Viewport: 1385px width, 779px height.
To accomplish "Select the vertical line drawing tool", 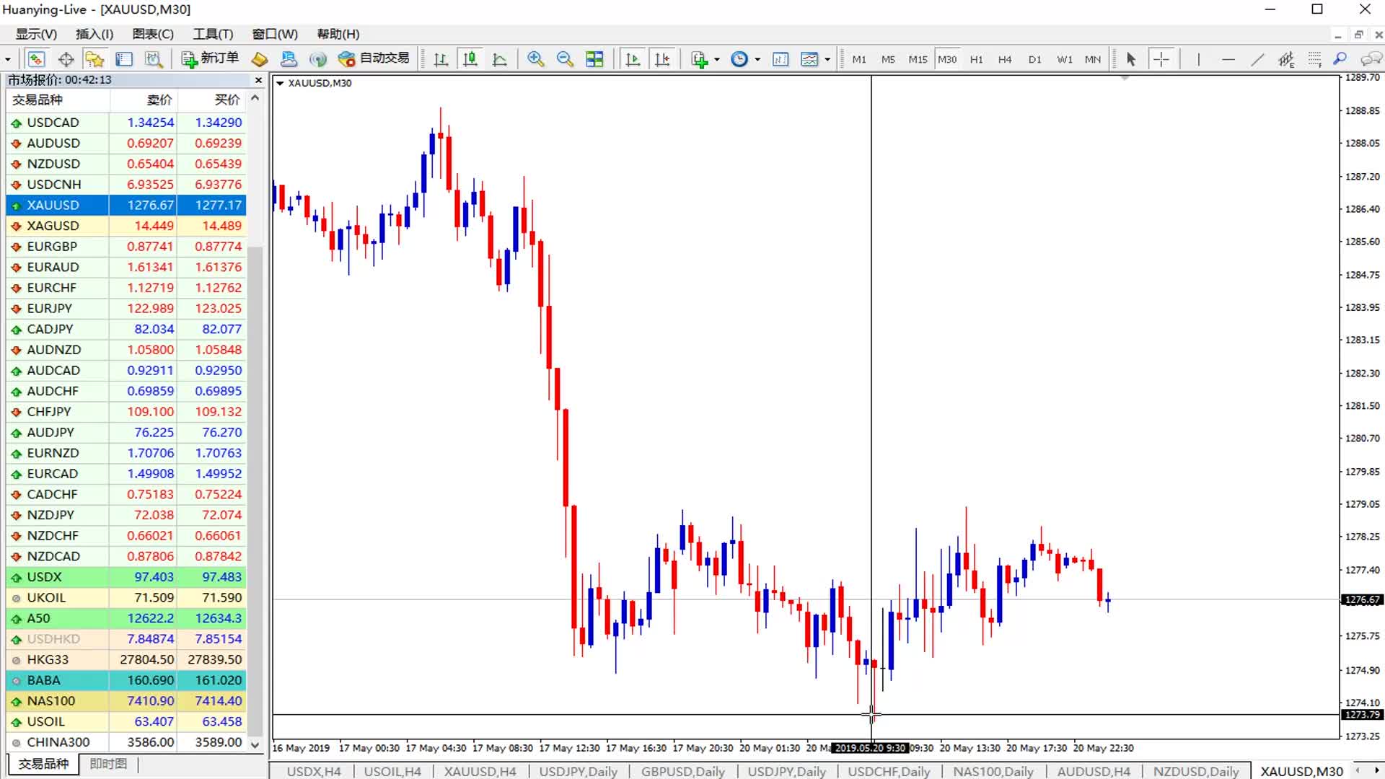I will [x=1198, y=59].
